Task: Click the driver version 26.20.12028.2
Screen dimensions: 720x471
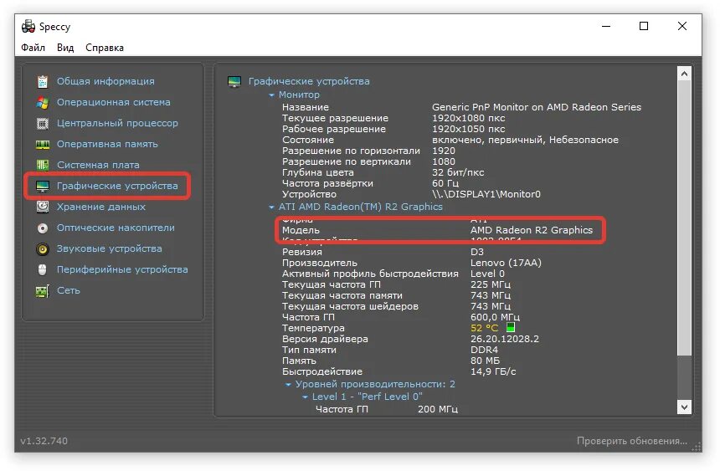Action: coord(505,340)
